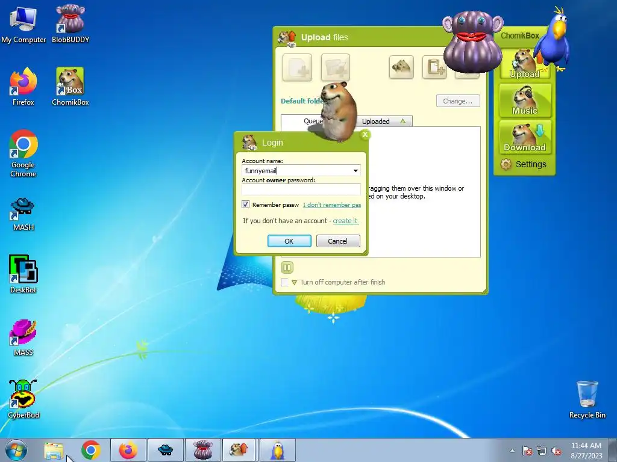Expand the turn off computer options triangle

pyautogui.click(x=294, y=283)
